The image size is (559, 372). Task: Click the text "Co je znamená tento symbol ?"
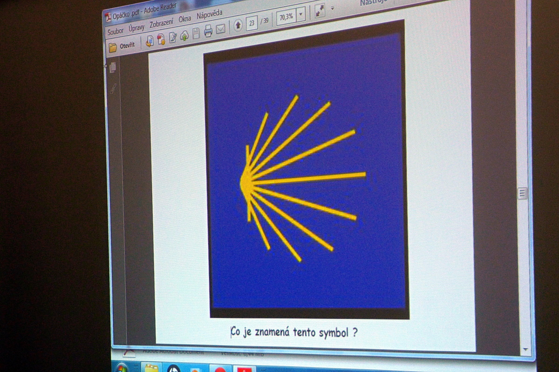coord(294,332)
